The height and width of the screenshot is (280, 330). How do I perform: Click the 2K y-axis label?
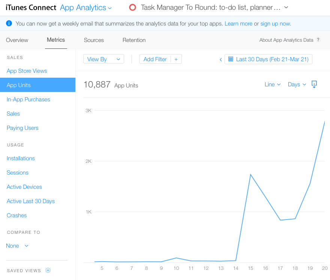[x=88, y=161]
